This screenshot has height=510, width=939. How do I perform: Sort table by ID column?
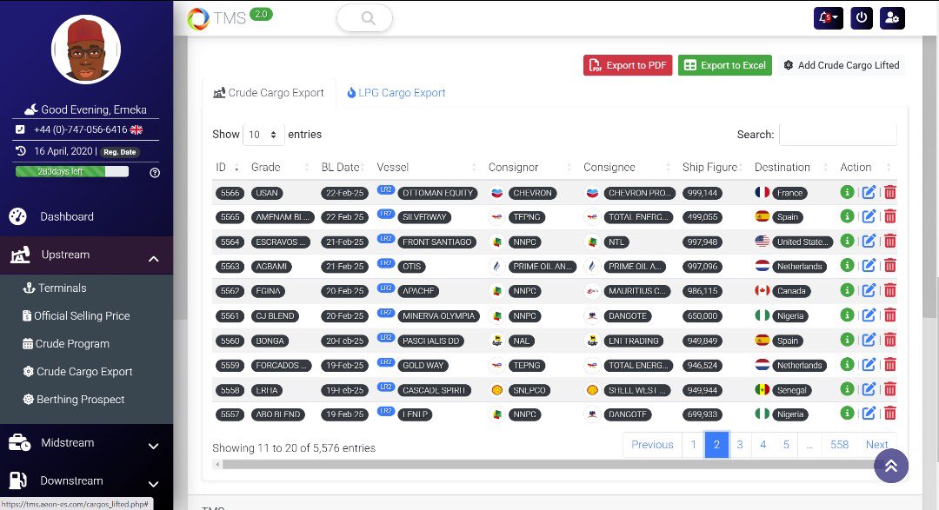(x=227, y=167)
